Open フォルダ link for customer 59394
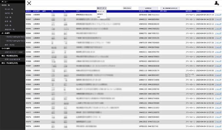 pos(218,33)
